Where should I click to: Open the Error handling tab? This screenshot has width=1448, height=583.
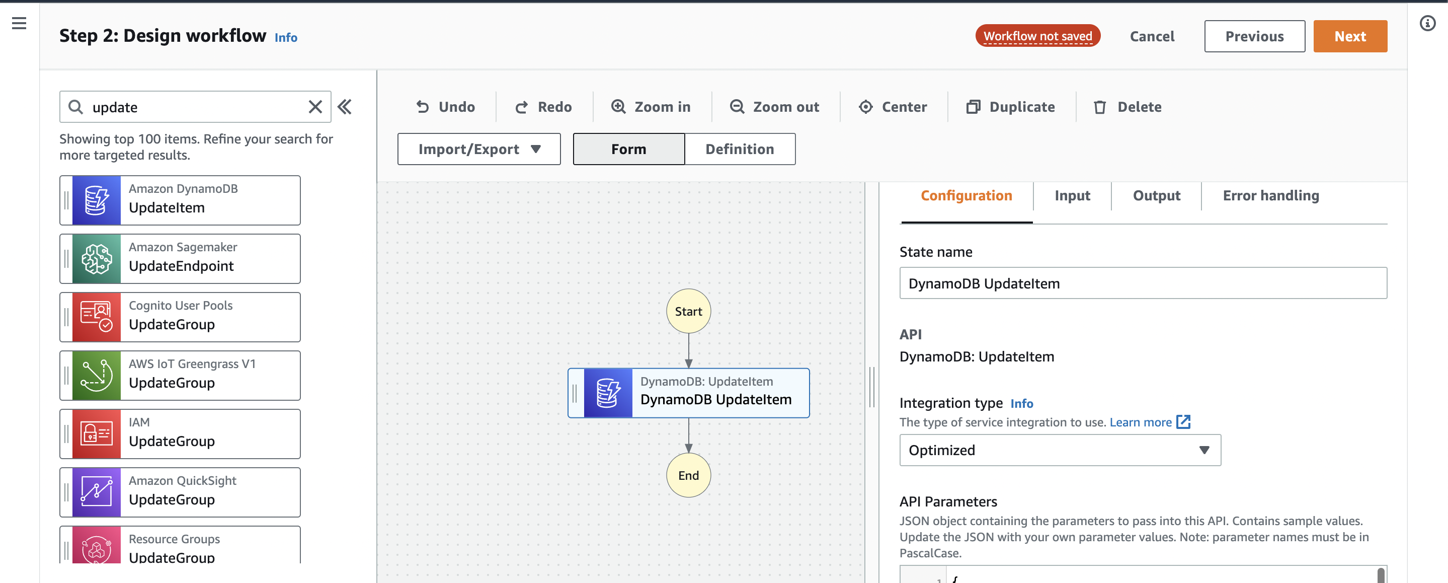[x=1271, y=196]
